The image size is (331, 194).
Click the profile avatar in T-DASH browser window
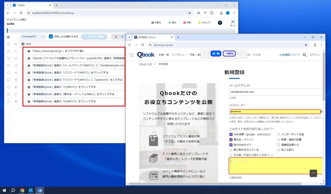click(x=228, y=13)
